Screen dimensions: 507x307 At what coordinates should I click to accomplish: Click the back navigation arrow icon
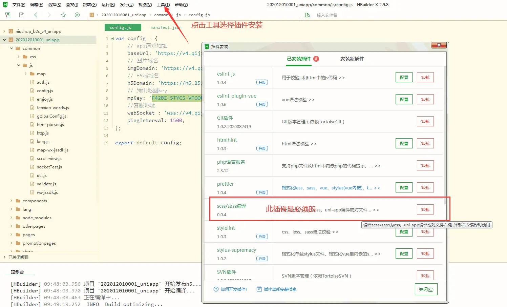36,15
